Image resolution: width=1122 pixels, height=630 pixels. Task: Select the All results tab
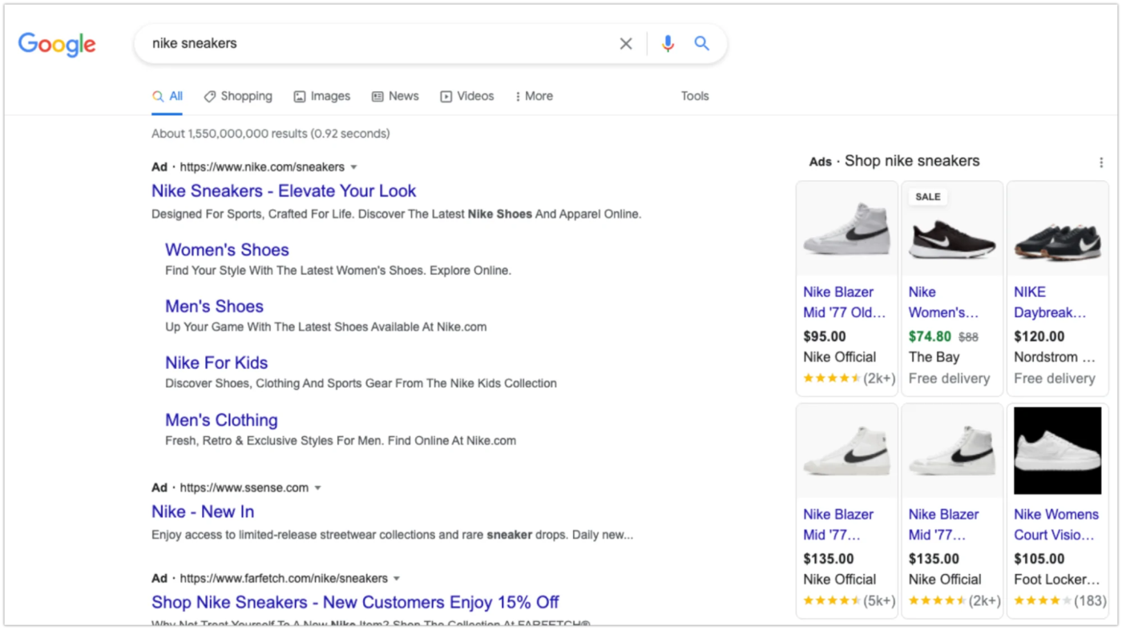[x=167, y=96]
